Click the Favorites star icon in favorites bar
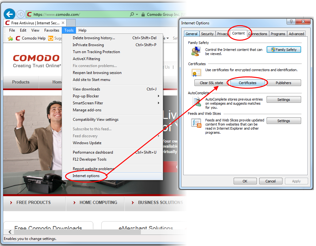This screenshot has height=246, width=316. pyautogui.click(x=10, y=38)
